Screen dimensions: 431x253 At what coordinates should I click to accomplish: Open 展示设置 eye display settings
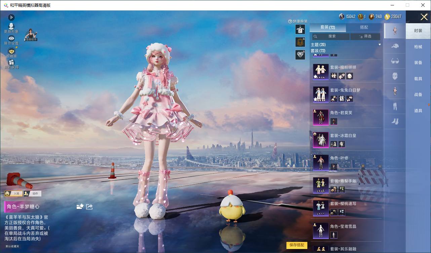pos(11,38)
